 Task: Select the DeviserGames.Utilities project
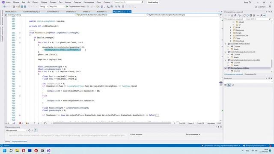point(240,68)
